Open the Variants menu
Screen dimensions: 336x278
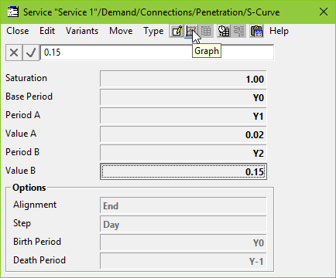click(82, 31)
